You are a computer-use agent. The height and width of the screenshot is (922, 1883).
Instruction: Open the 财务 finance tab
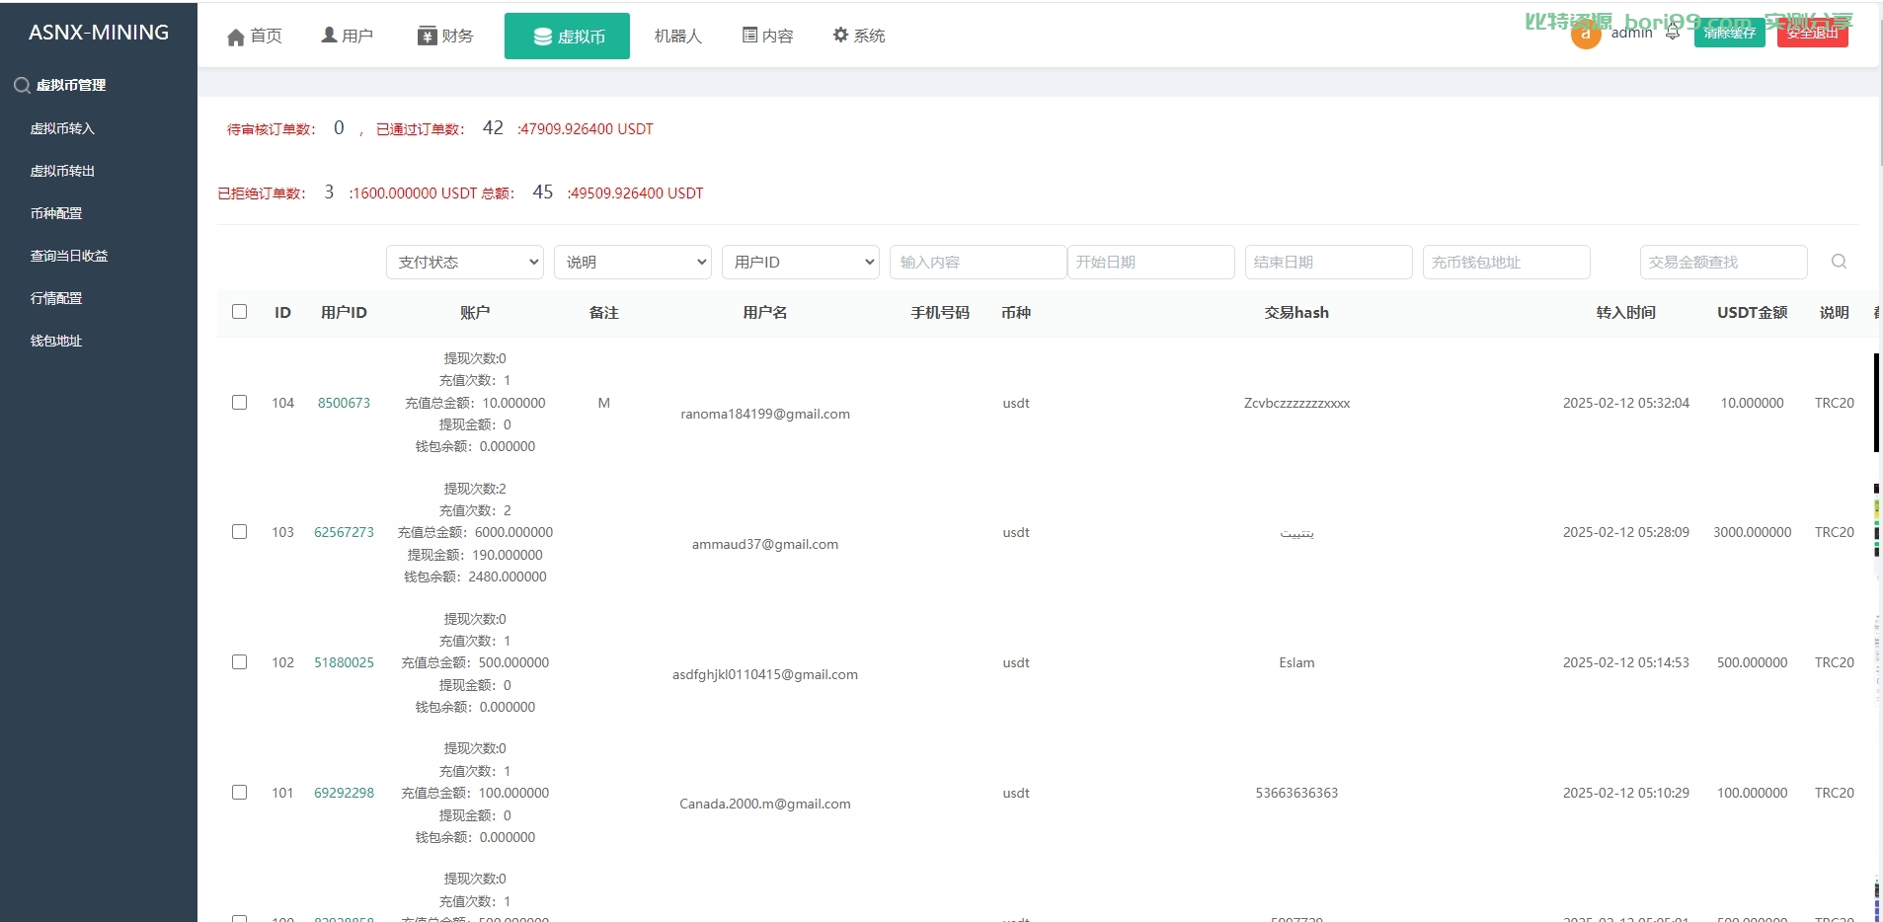[445, 36]
